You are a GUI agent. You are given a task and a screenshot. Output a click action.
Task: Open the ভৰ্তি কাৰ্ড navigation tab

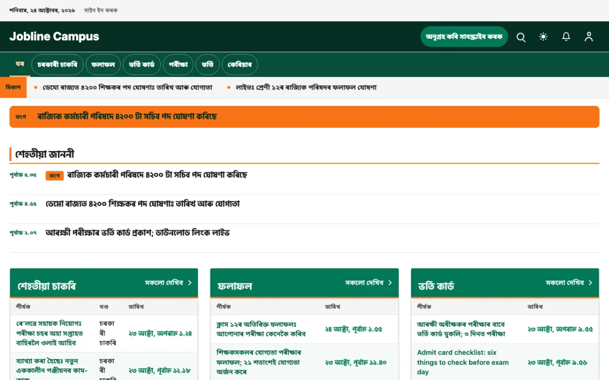[x=142, y=65]
